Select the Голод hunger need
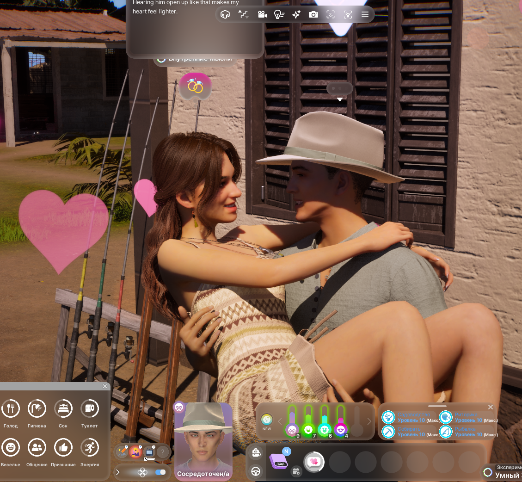Viewport: 522px width, 482px height. point(11,409)
